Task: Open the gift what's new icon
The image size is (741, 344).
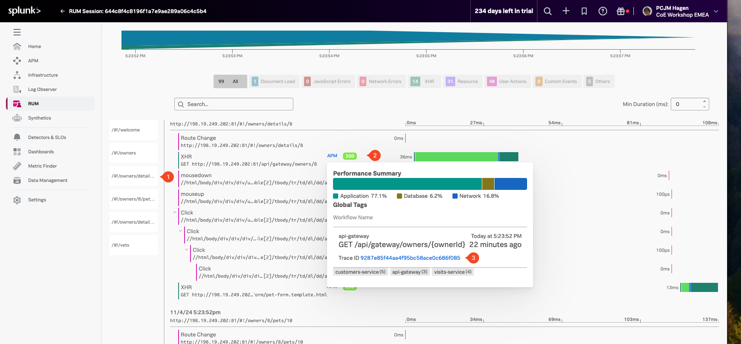Action: [621, 11]
